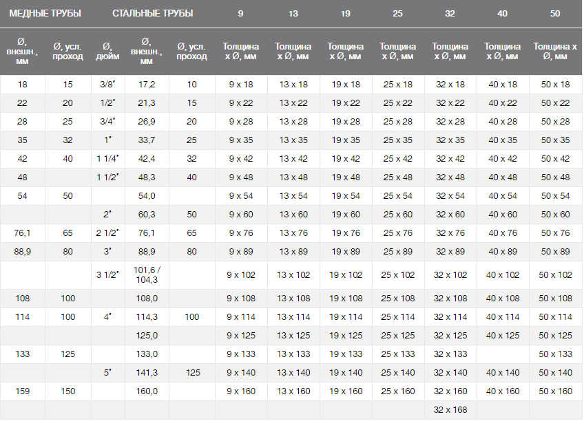Click the 141,3 steel diameter cell

pyautogui.click(x=147, y=373)
